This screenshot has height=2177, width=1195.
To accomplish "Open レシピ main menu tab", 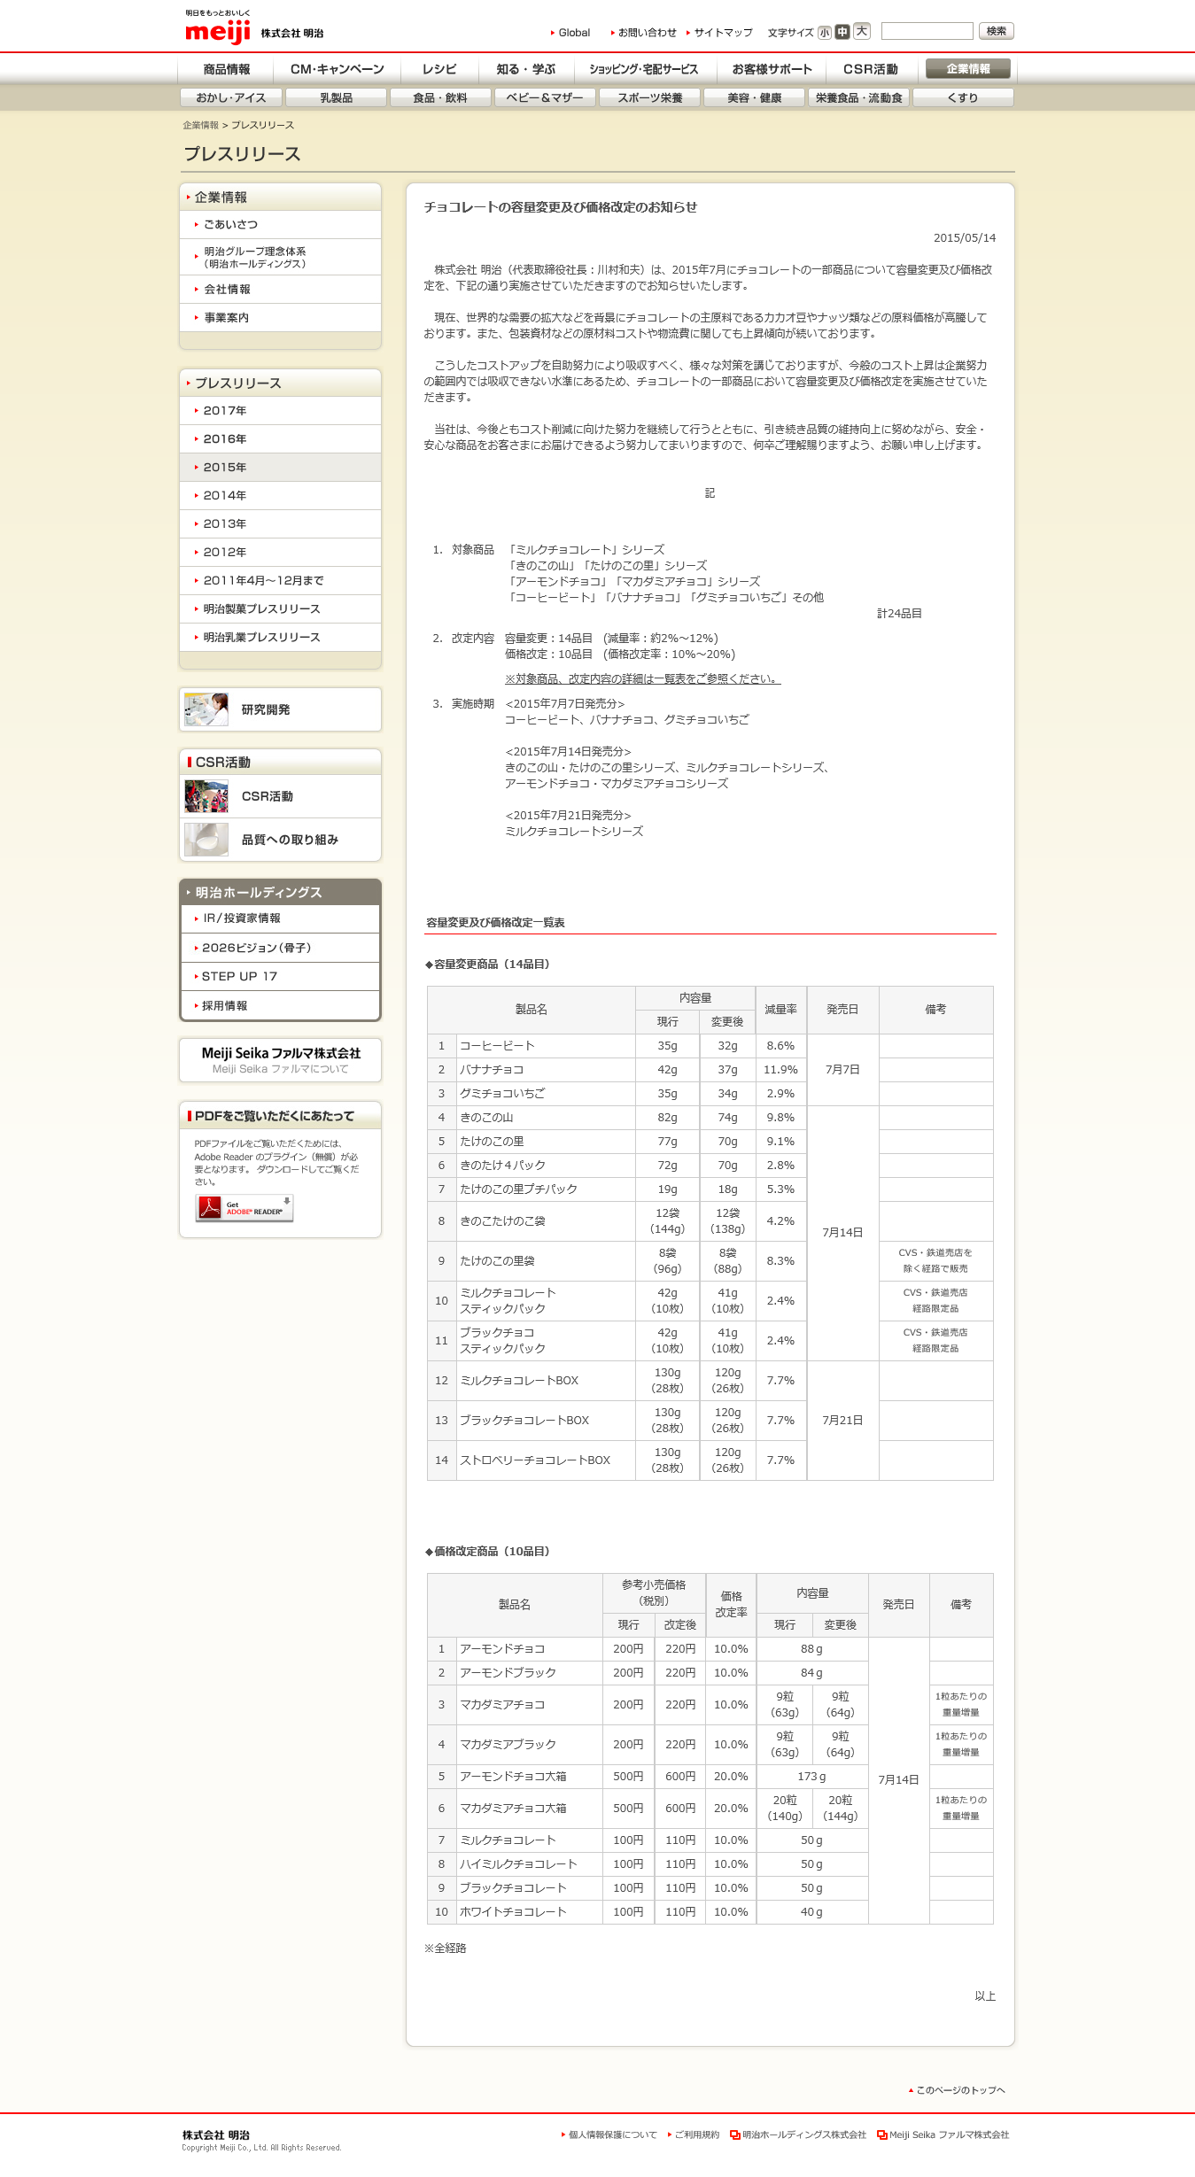I will (x=439, y=69).
